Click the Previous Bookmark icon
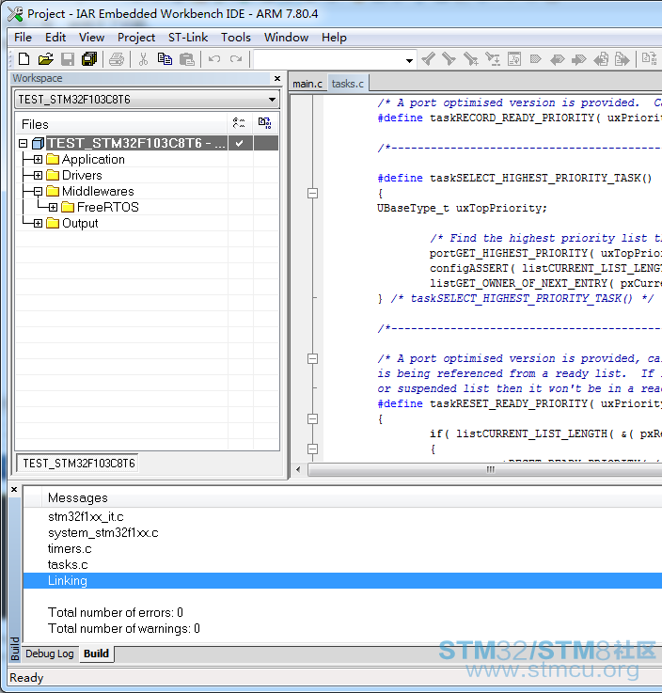 (558, 59)
